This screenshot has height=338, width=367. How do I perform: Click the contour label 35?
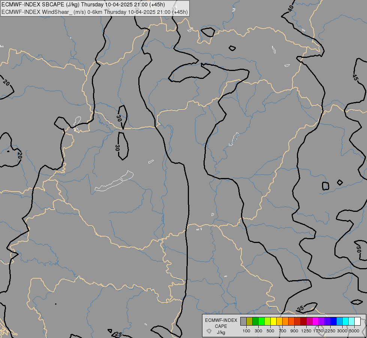(300, 308)
